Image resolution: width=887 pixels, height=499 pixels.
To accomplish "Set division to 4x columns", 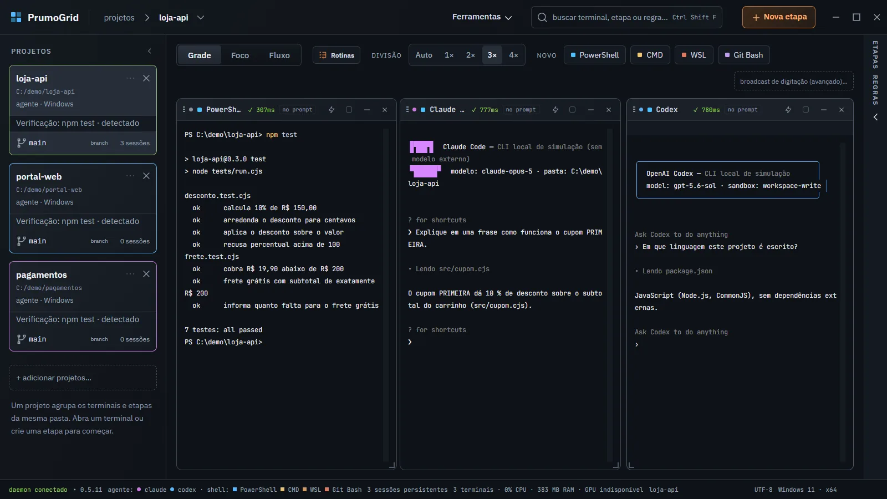I will 513,55.
